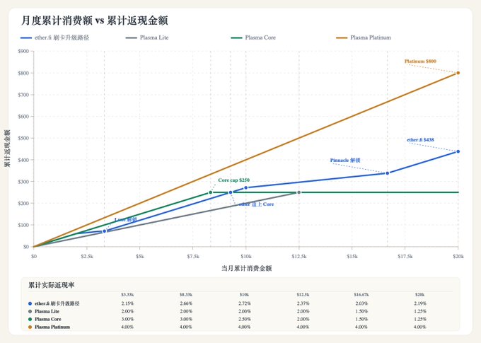Toggle the Plasma Platinum legend entry
The image size is (481, 343).
[x=364, y=37]
